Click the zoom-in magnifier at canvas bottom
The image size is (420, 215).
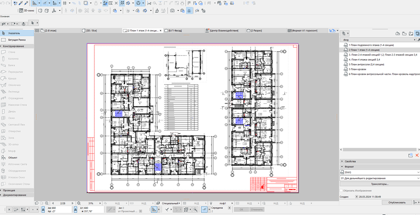(47, 203)
